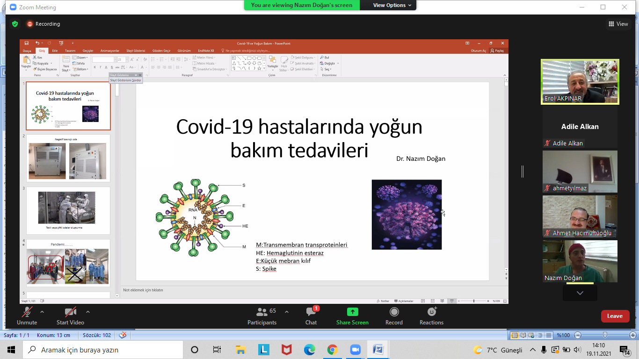Open the Chat panel with notification
The image size is (639, 359).
[311, 316]
